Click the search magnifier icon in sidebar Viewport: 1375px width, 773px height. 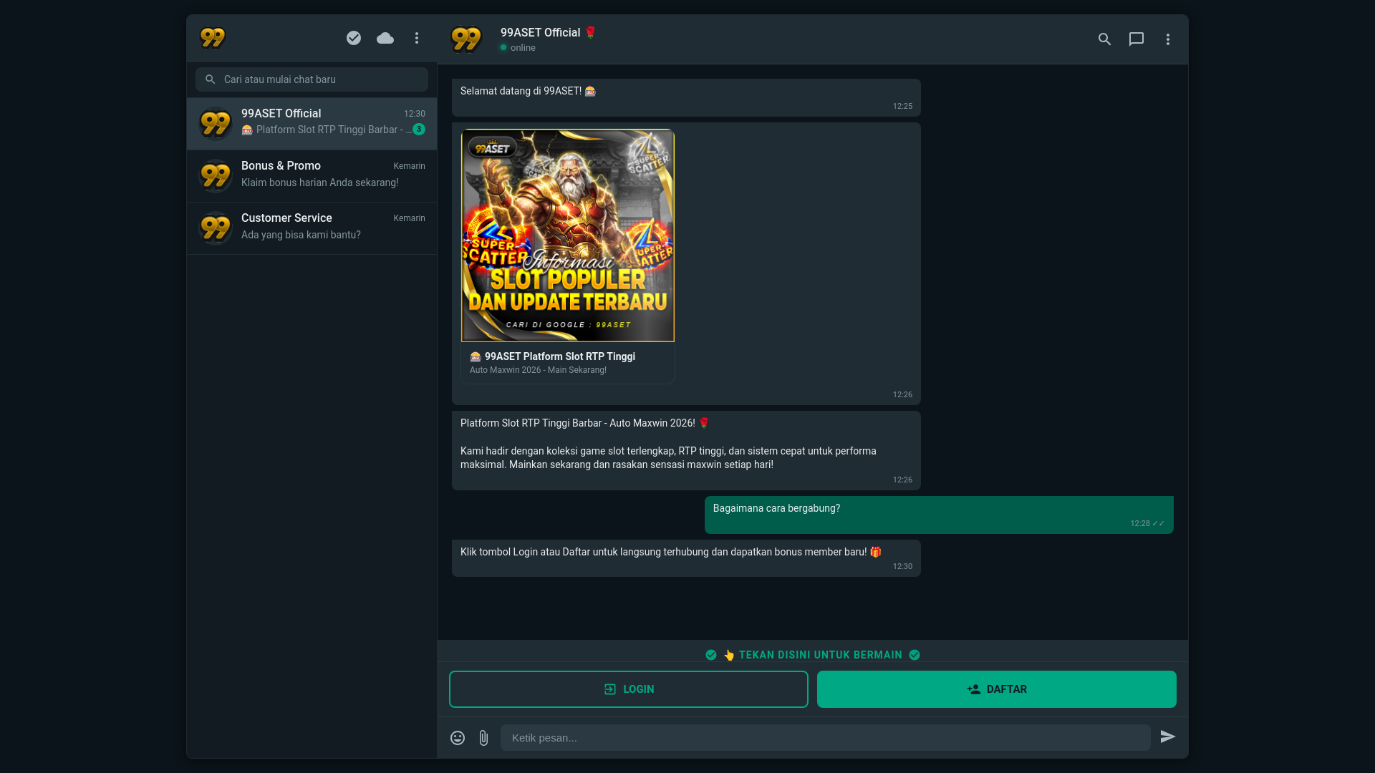(210, 79)
